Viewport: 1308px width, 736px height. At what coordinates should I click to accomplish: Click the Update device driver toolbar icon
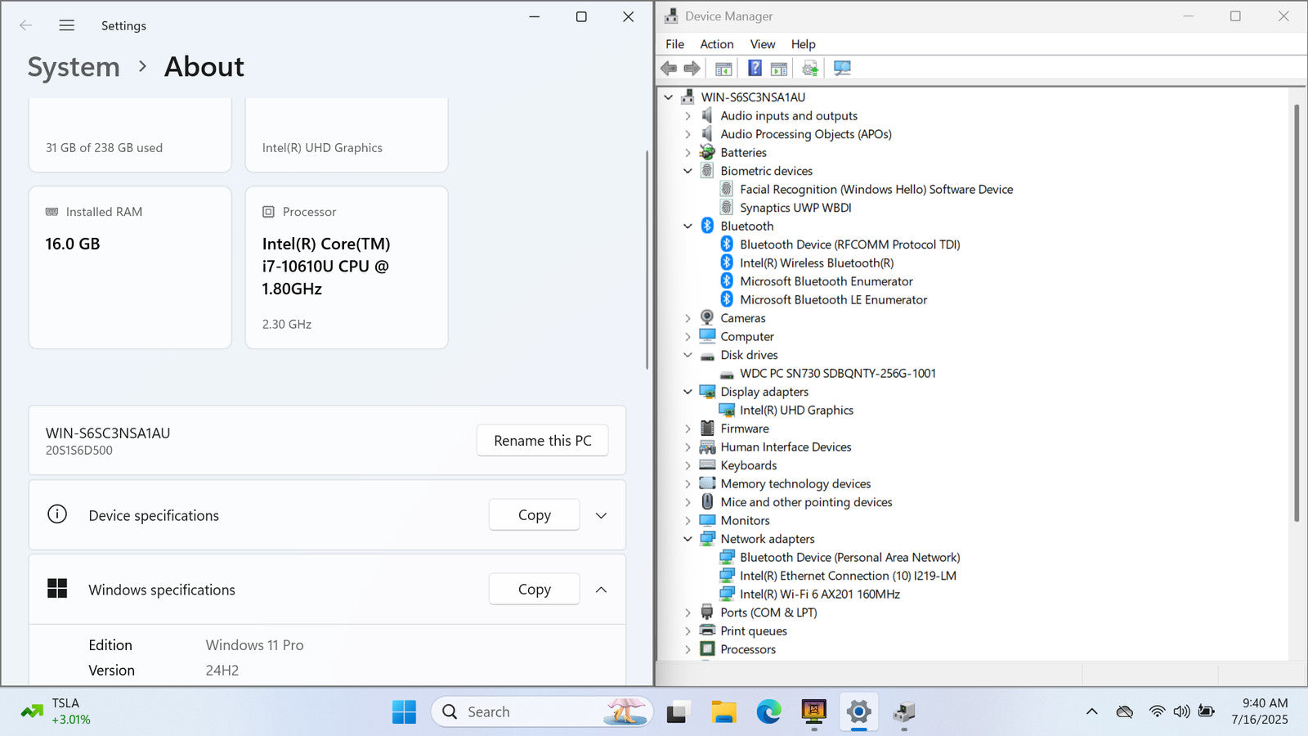[x=809, y=69]
